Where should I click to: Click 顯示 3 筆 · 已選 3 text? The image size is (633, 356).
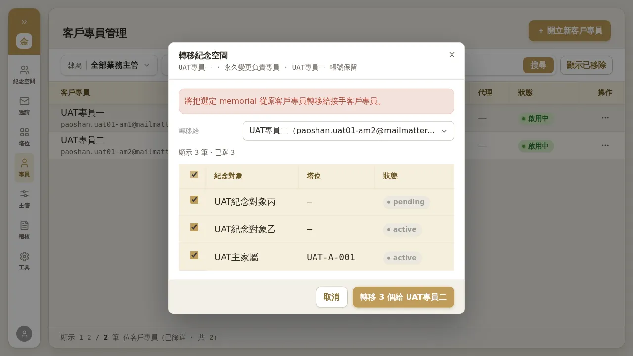pyautogui.click(x=207, y=152)
